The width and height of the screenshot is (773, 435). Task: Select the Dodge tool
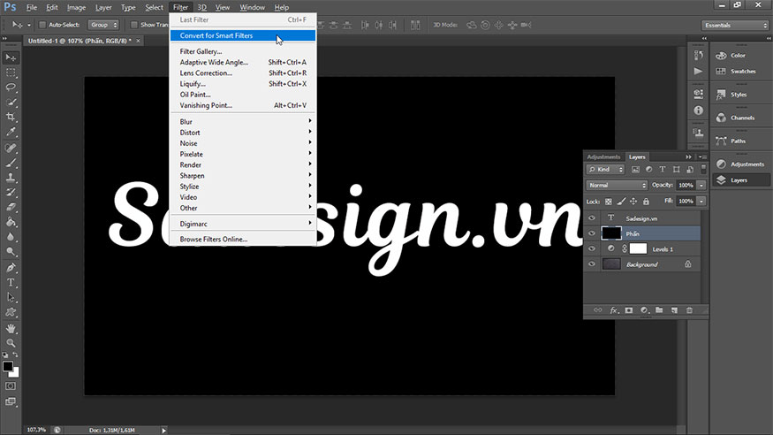(11, 251)
